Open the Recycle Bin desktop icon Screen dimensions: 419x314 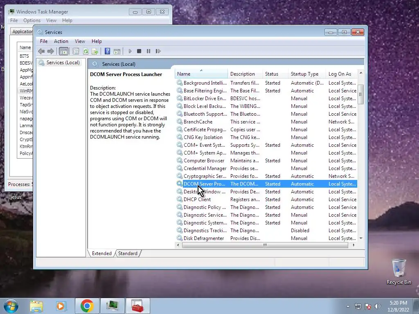tap(399, 271)
